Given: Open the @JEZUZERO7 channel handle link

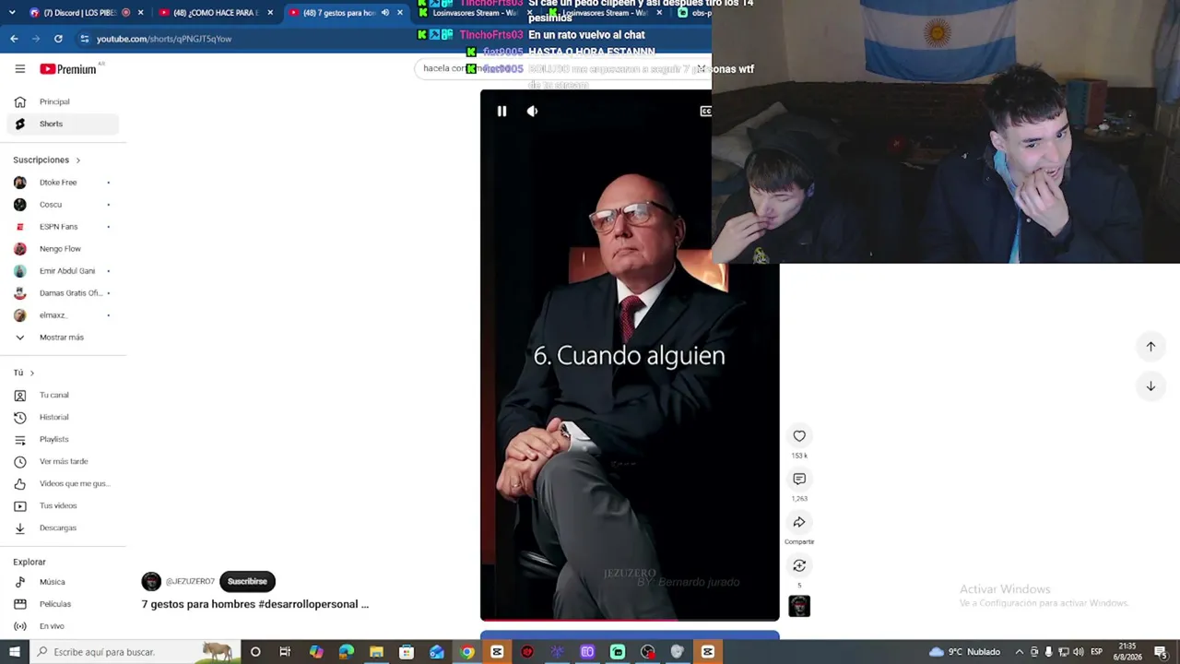Looking at the screenshot, I should tap(190, 581).
